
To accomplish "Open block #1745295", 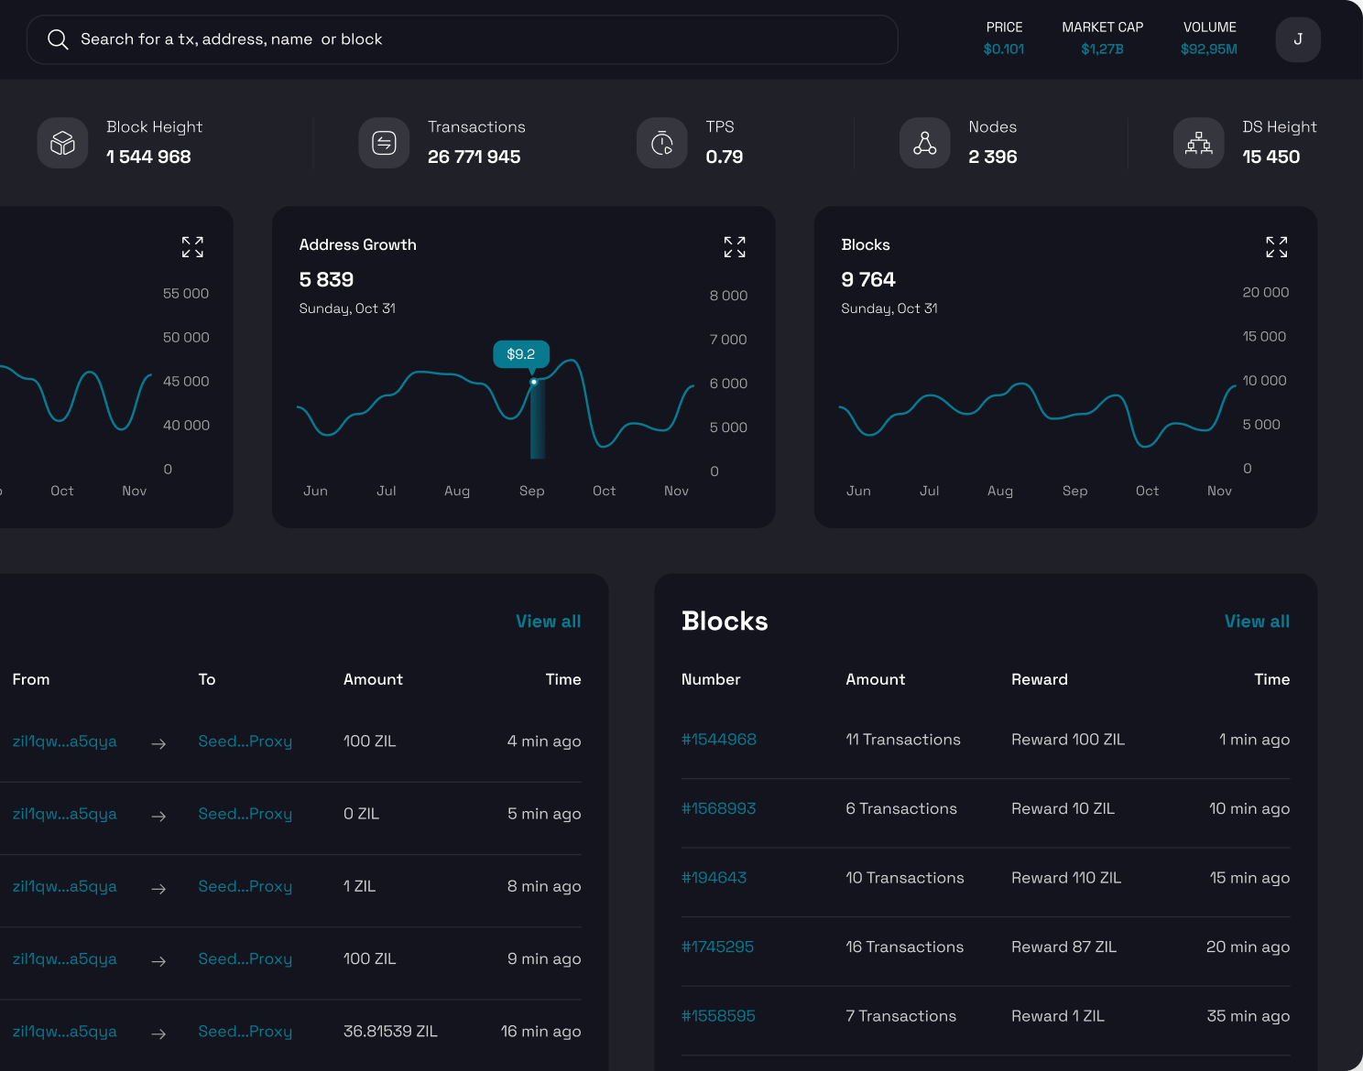I will [718, 947].
